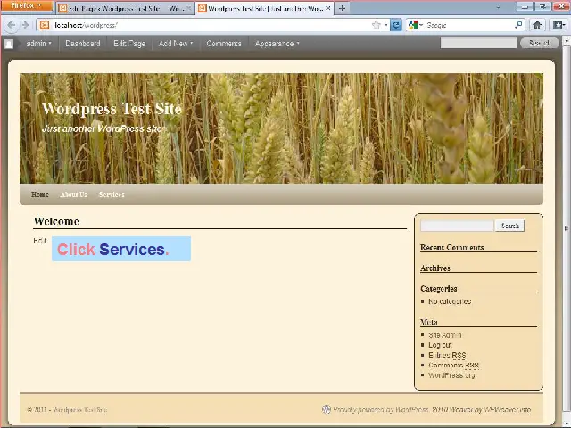571x428 pixels.
Task: Open the Wordpress Test Site header title
Action: point(112,109)
